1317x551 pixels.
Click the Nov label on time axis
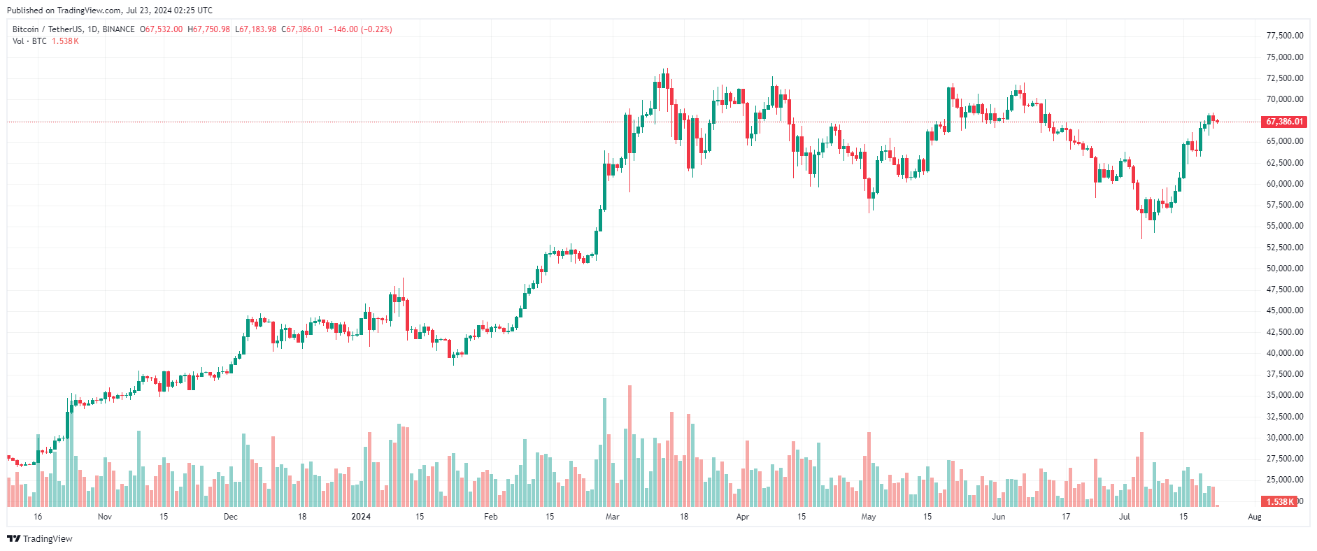coord(105,517)
